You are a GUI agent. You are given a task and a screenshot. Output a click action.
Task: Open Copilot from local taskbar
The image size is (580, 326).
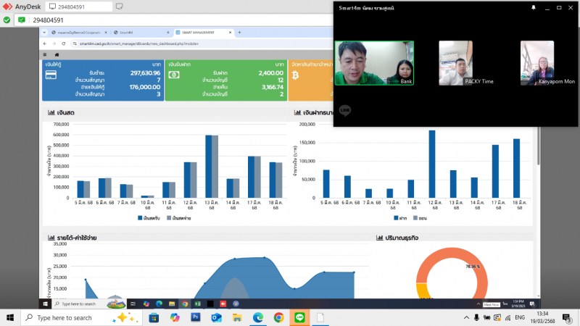pyautogui.click(x=175, y=317)
